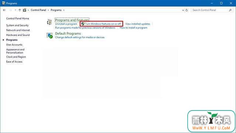Click the magnifier search icon
The image size is (236, 133).
point(230,10)
